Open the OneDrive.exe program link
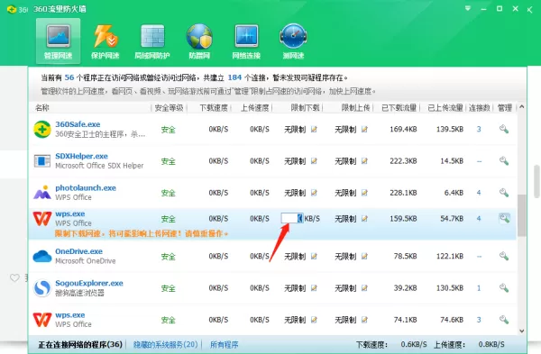This screenshot has width=541, height=354. (x=78, y=251)
